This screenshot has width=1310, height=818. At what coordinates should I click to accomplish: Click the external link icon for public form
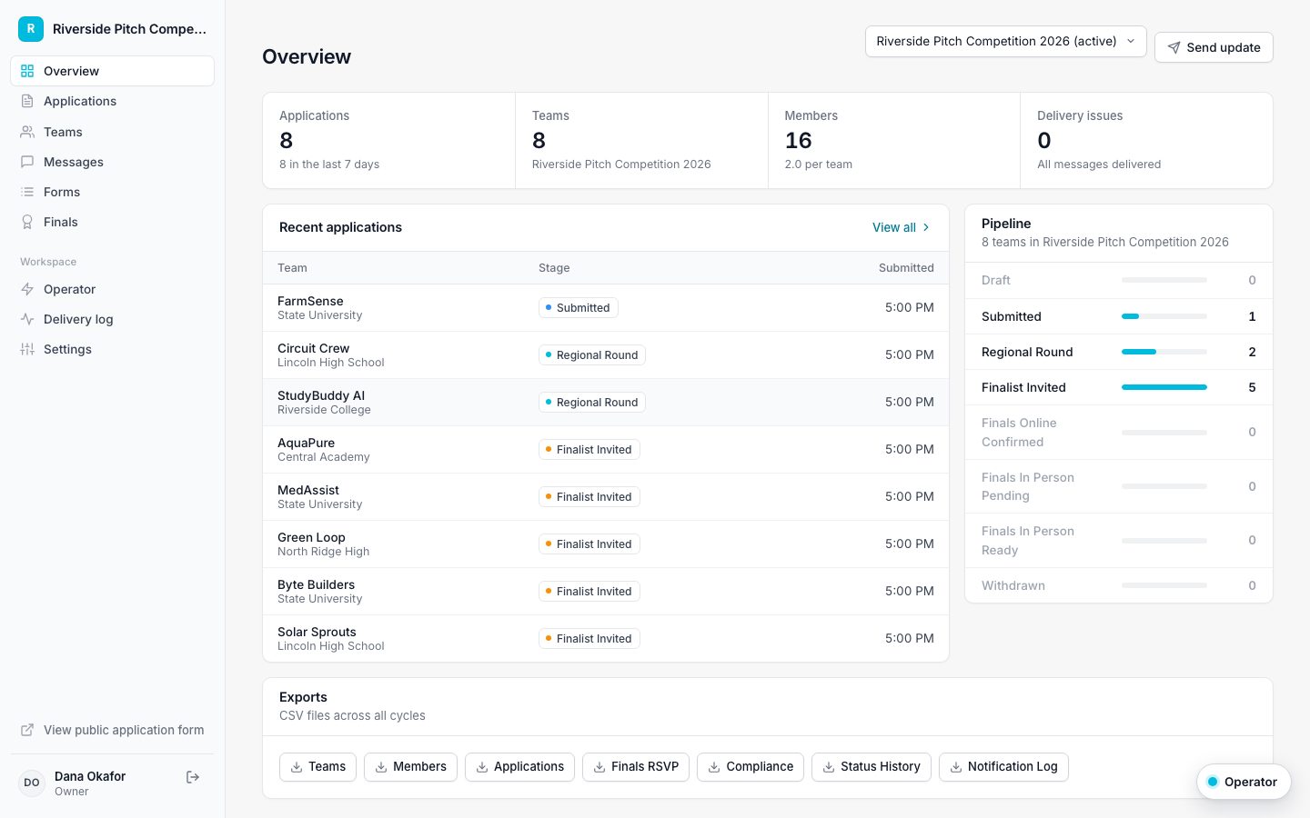(x=27, y=730)
